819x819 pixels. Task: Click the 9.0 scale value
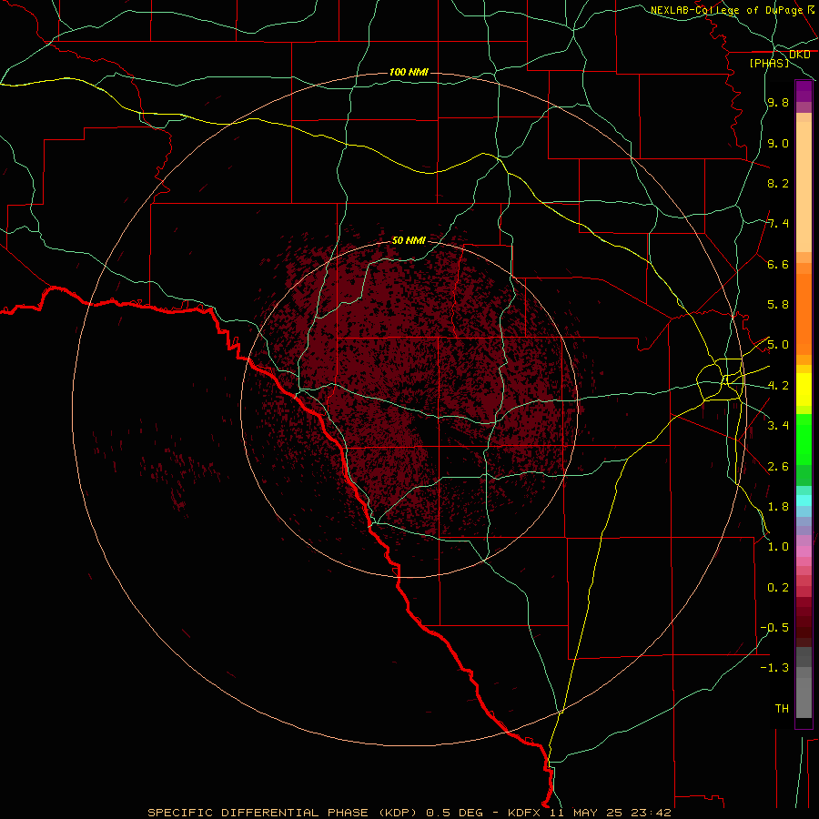[x=778, y=143]
